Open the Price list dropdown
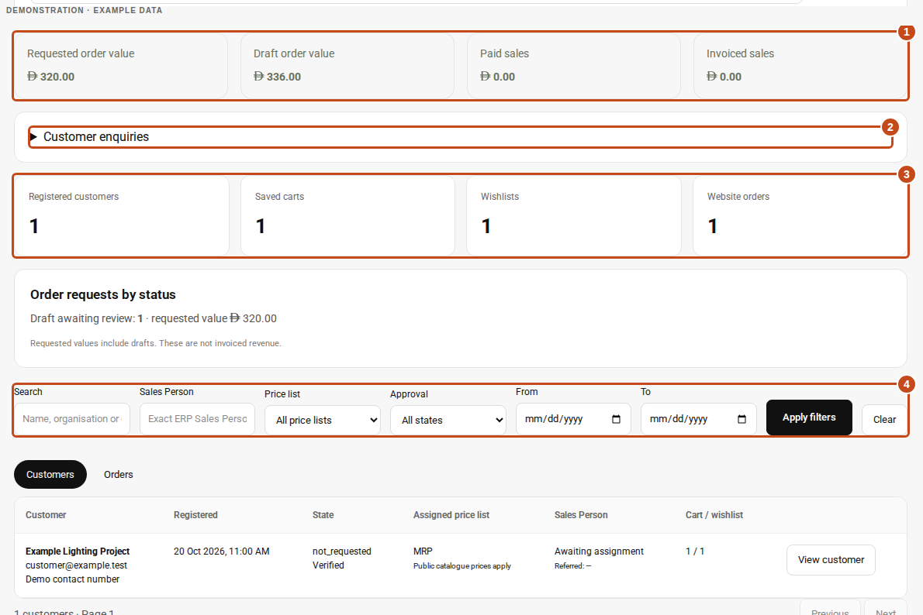This screenshot has width=923, height=615. (x=323, y=420)
